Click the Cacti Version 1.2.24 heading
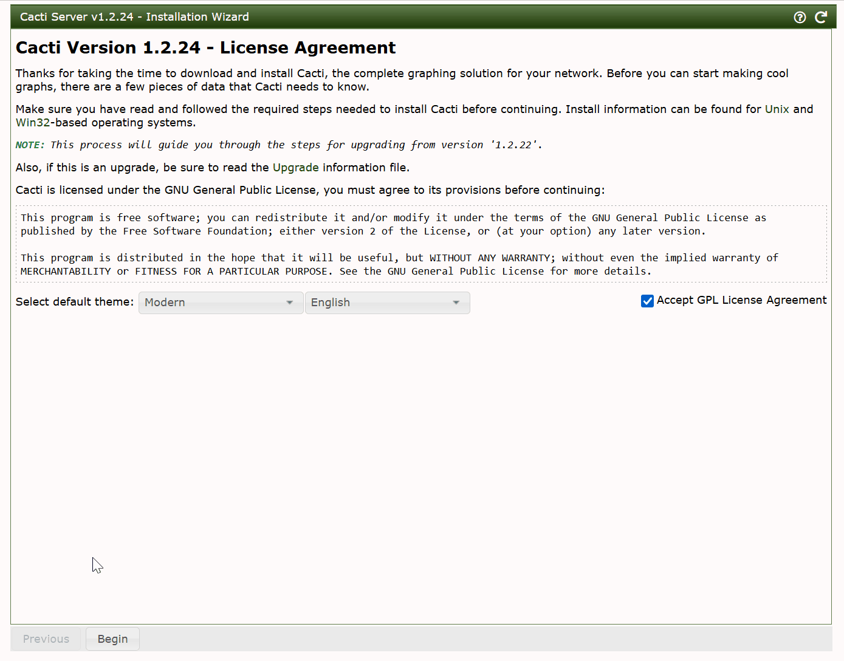The width and height of the screenshot is (844, 661). pyautogui.click(x=205, y=47)
